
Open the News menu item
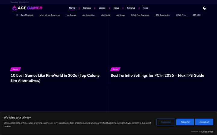pyautogui.click(x=116, y=8)
